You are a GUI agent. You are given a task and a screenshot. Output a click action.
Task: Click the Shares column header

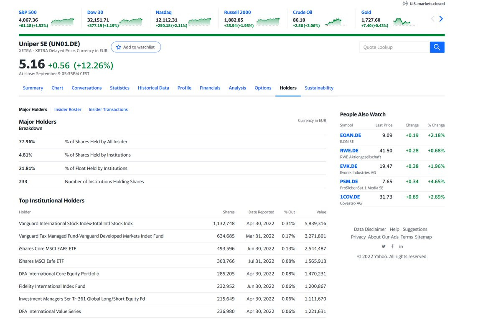point(229,212)
